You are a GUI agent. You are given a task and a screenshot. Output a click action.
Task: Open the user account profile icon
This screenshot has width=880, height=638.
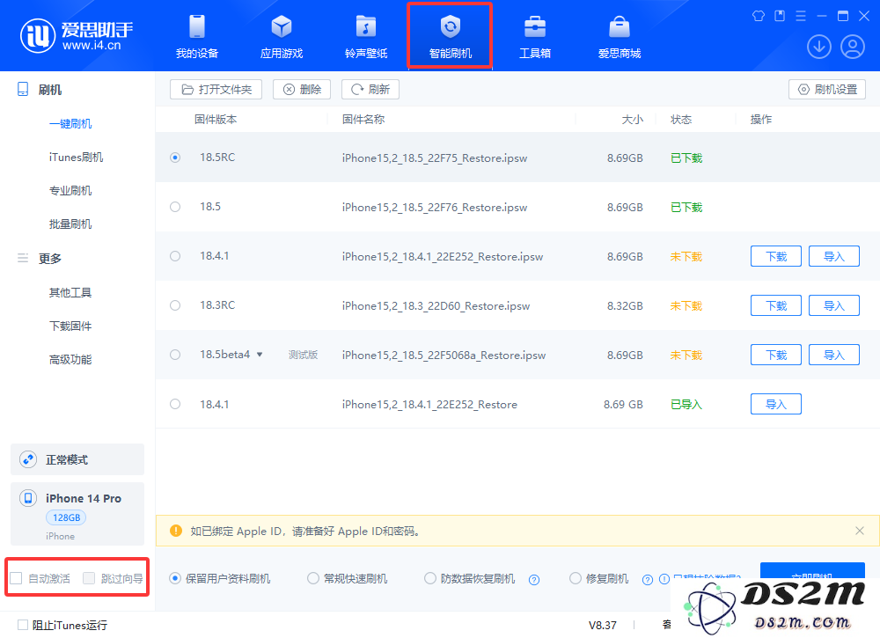[853, 47]
